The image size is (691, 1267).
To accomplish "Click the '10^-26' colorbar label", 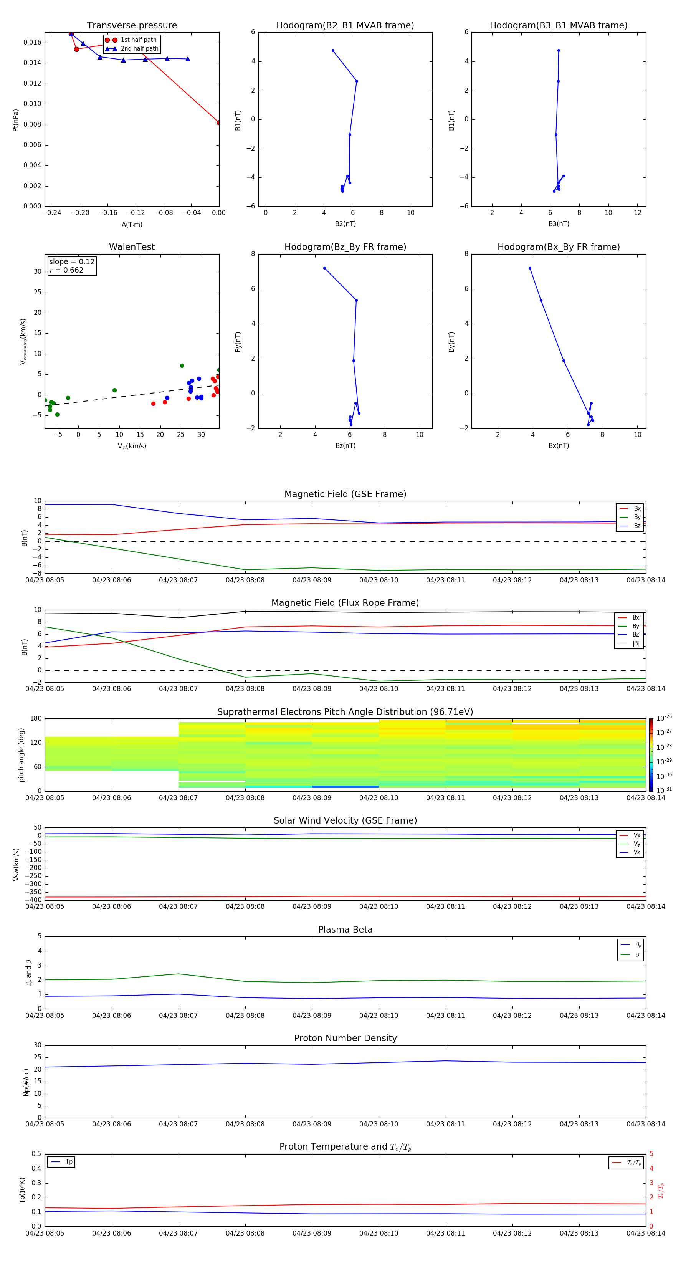I will [664, 718].
